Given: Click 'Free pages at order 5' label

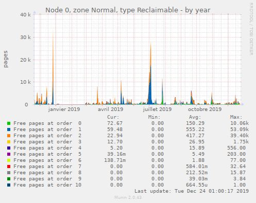Looking at the screenshot, I should click(47, 154).
